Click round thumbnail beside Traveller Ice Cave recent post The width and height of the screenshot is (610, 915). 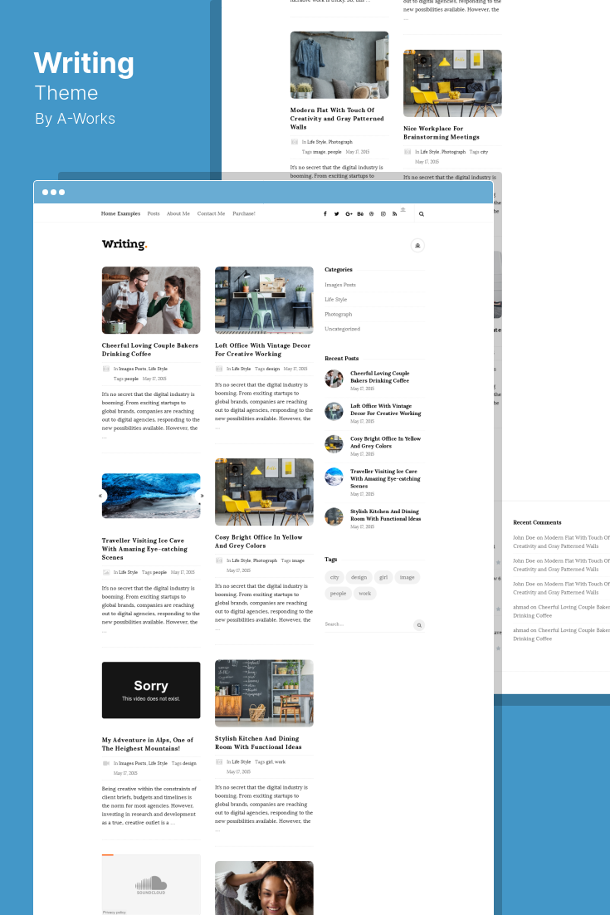334,477
